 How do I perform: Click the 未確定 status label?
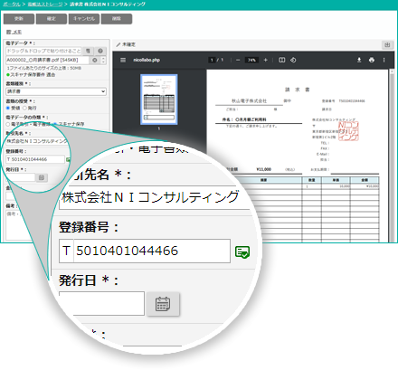click(128, 44)
